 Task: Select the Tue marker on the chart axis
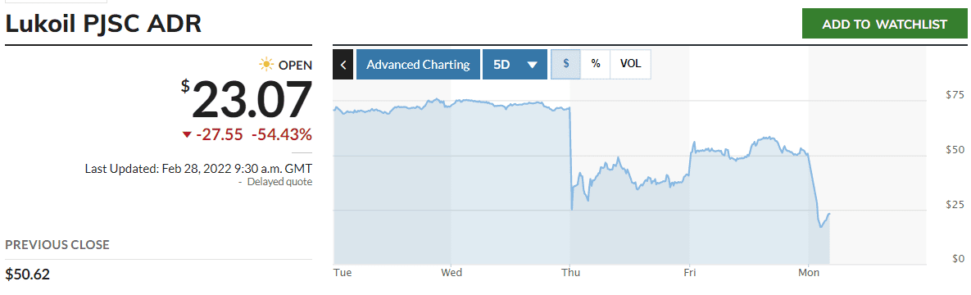point(341,272)
